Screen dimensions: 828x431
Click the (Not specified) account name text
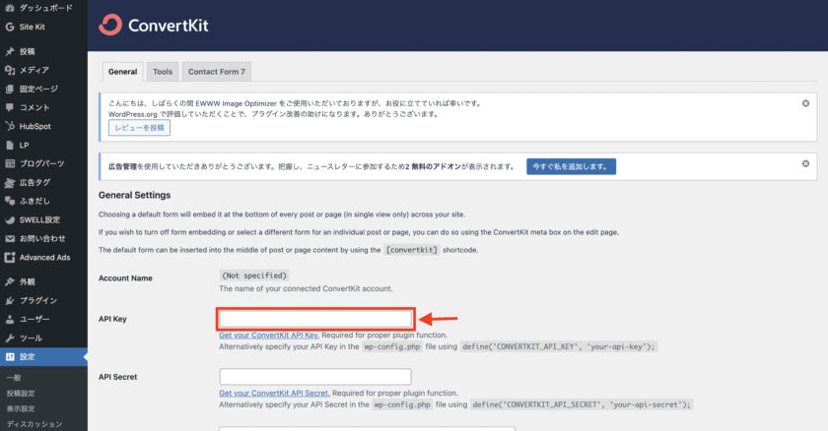tap(254, 276)
